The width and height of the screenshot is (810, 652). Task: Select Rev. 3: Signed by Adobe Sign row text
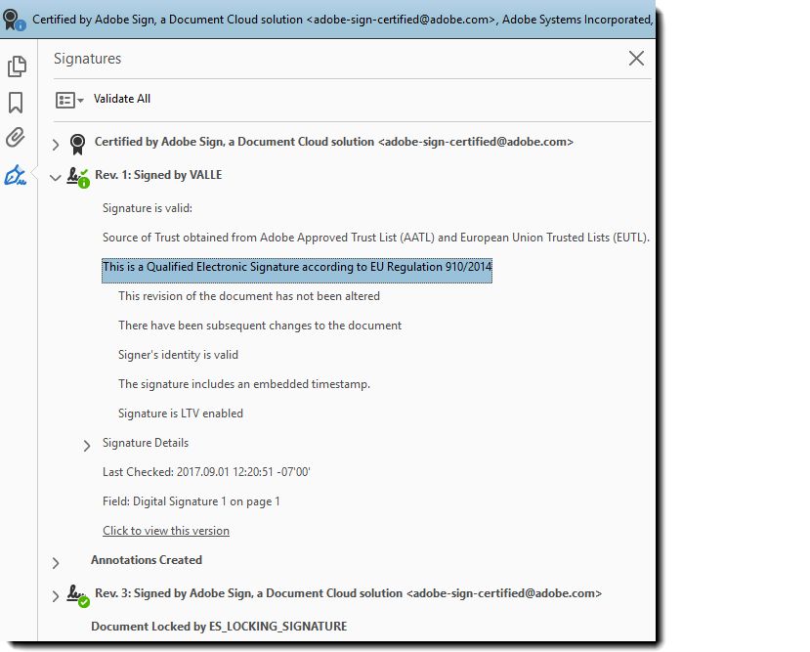[x=348, y=593]
